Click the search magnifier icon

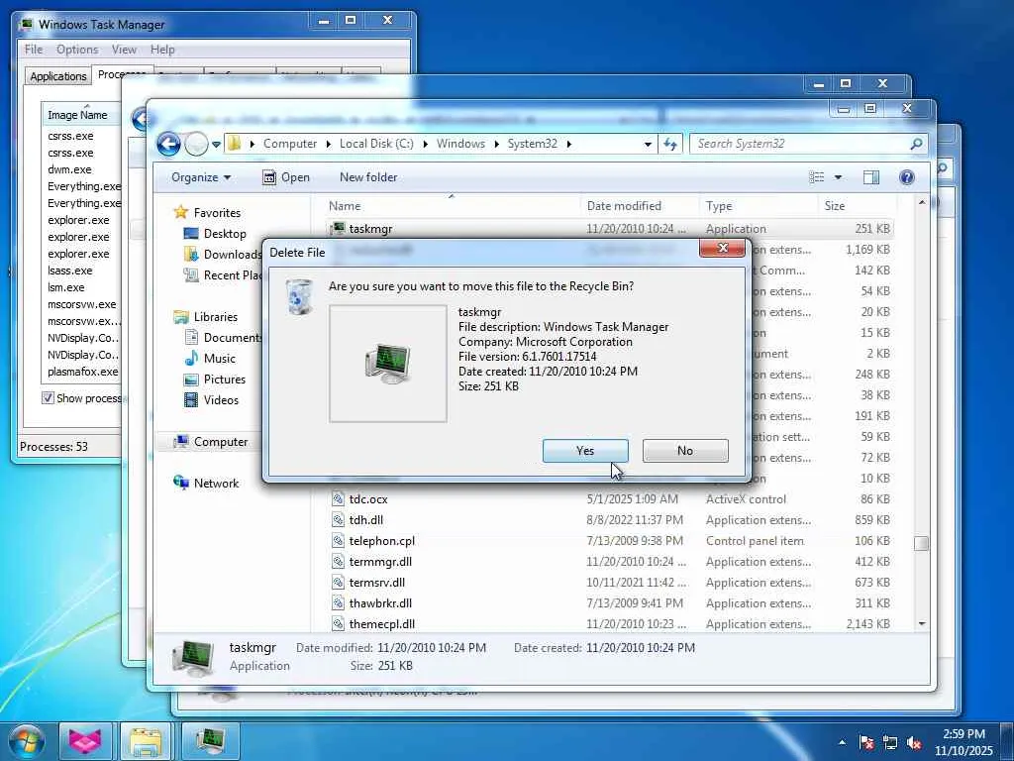(916, 144)
